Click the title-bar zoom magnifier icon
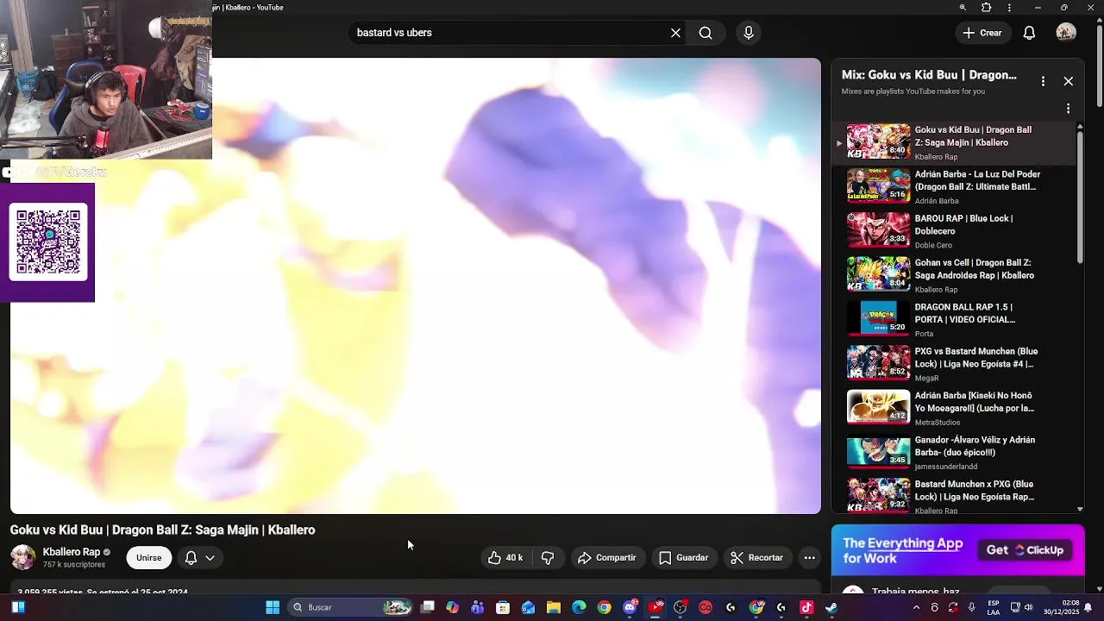 click(x=963, y=8)
